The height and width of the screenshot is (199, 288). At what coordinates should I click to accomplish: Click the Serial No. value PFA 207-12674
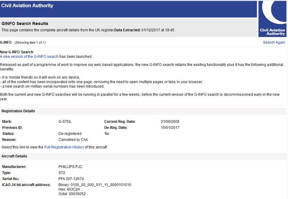coord(71,179)
